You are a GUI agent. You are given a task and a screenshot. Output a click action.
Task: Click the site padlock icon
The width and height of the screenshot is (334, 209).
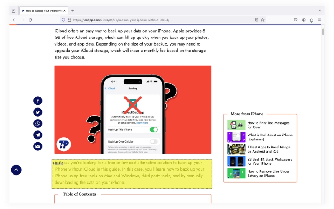(69, 20)
